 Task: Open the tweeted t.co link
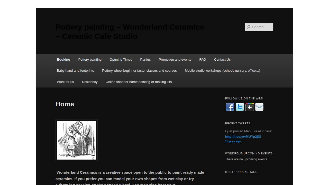pyautogui.click(x=243, y=137)
